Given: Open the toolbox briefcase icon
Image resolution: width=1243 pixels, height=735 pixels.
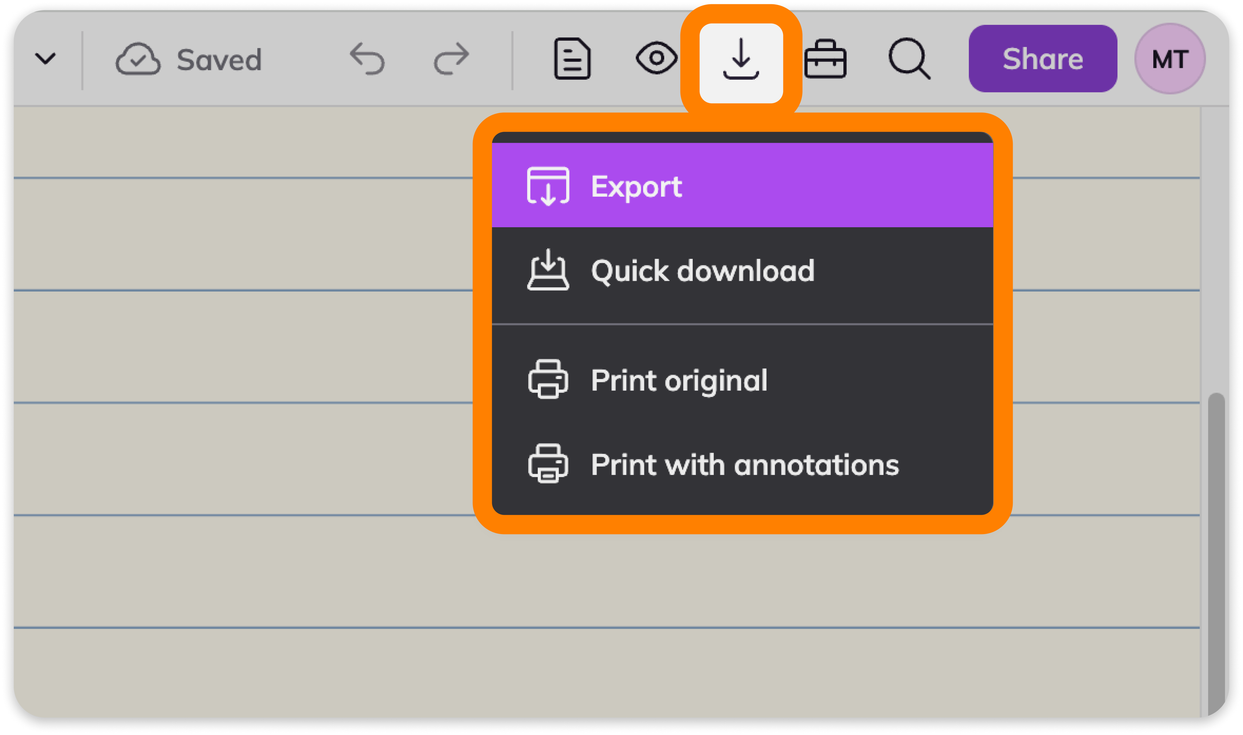Looking at the screenshot, I should (x=825, y=58).
